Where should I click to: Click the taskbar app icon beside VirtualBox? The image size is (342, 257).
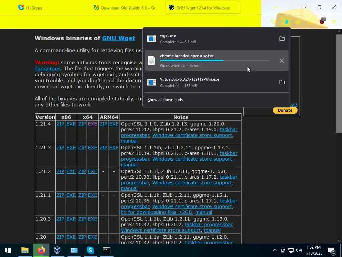pyautogui.click(x=74, y=250)
